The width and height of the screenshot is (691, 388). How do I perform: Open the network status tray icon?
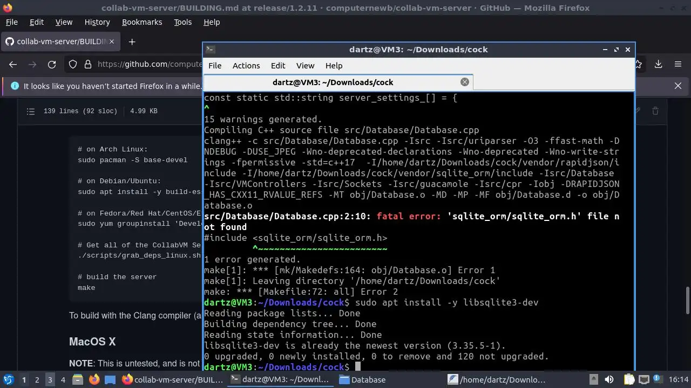[x=643, y=379]
